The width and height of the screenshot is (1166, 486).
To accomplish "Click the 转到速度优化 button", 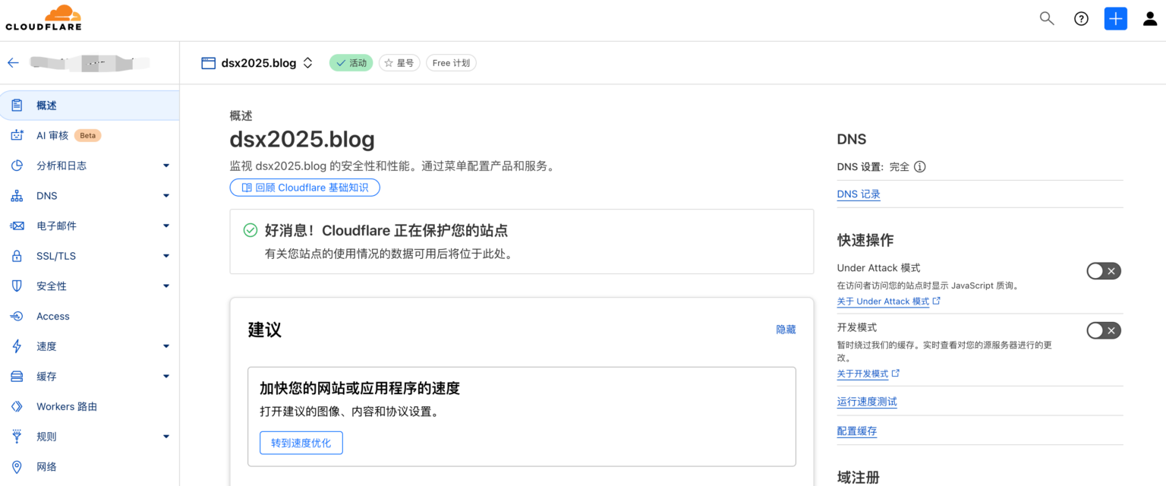I will tap(301, 443).
